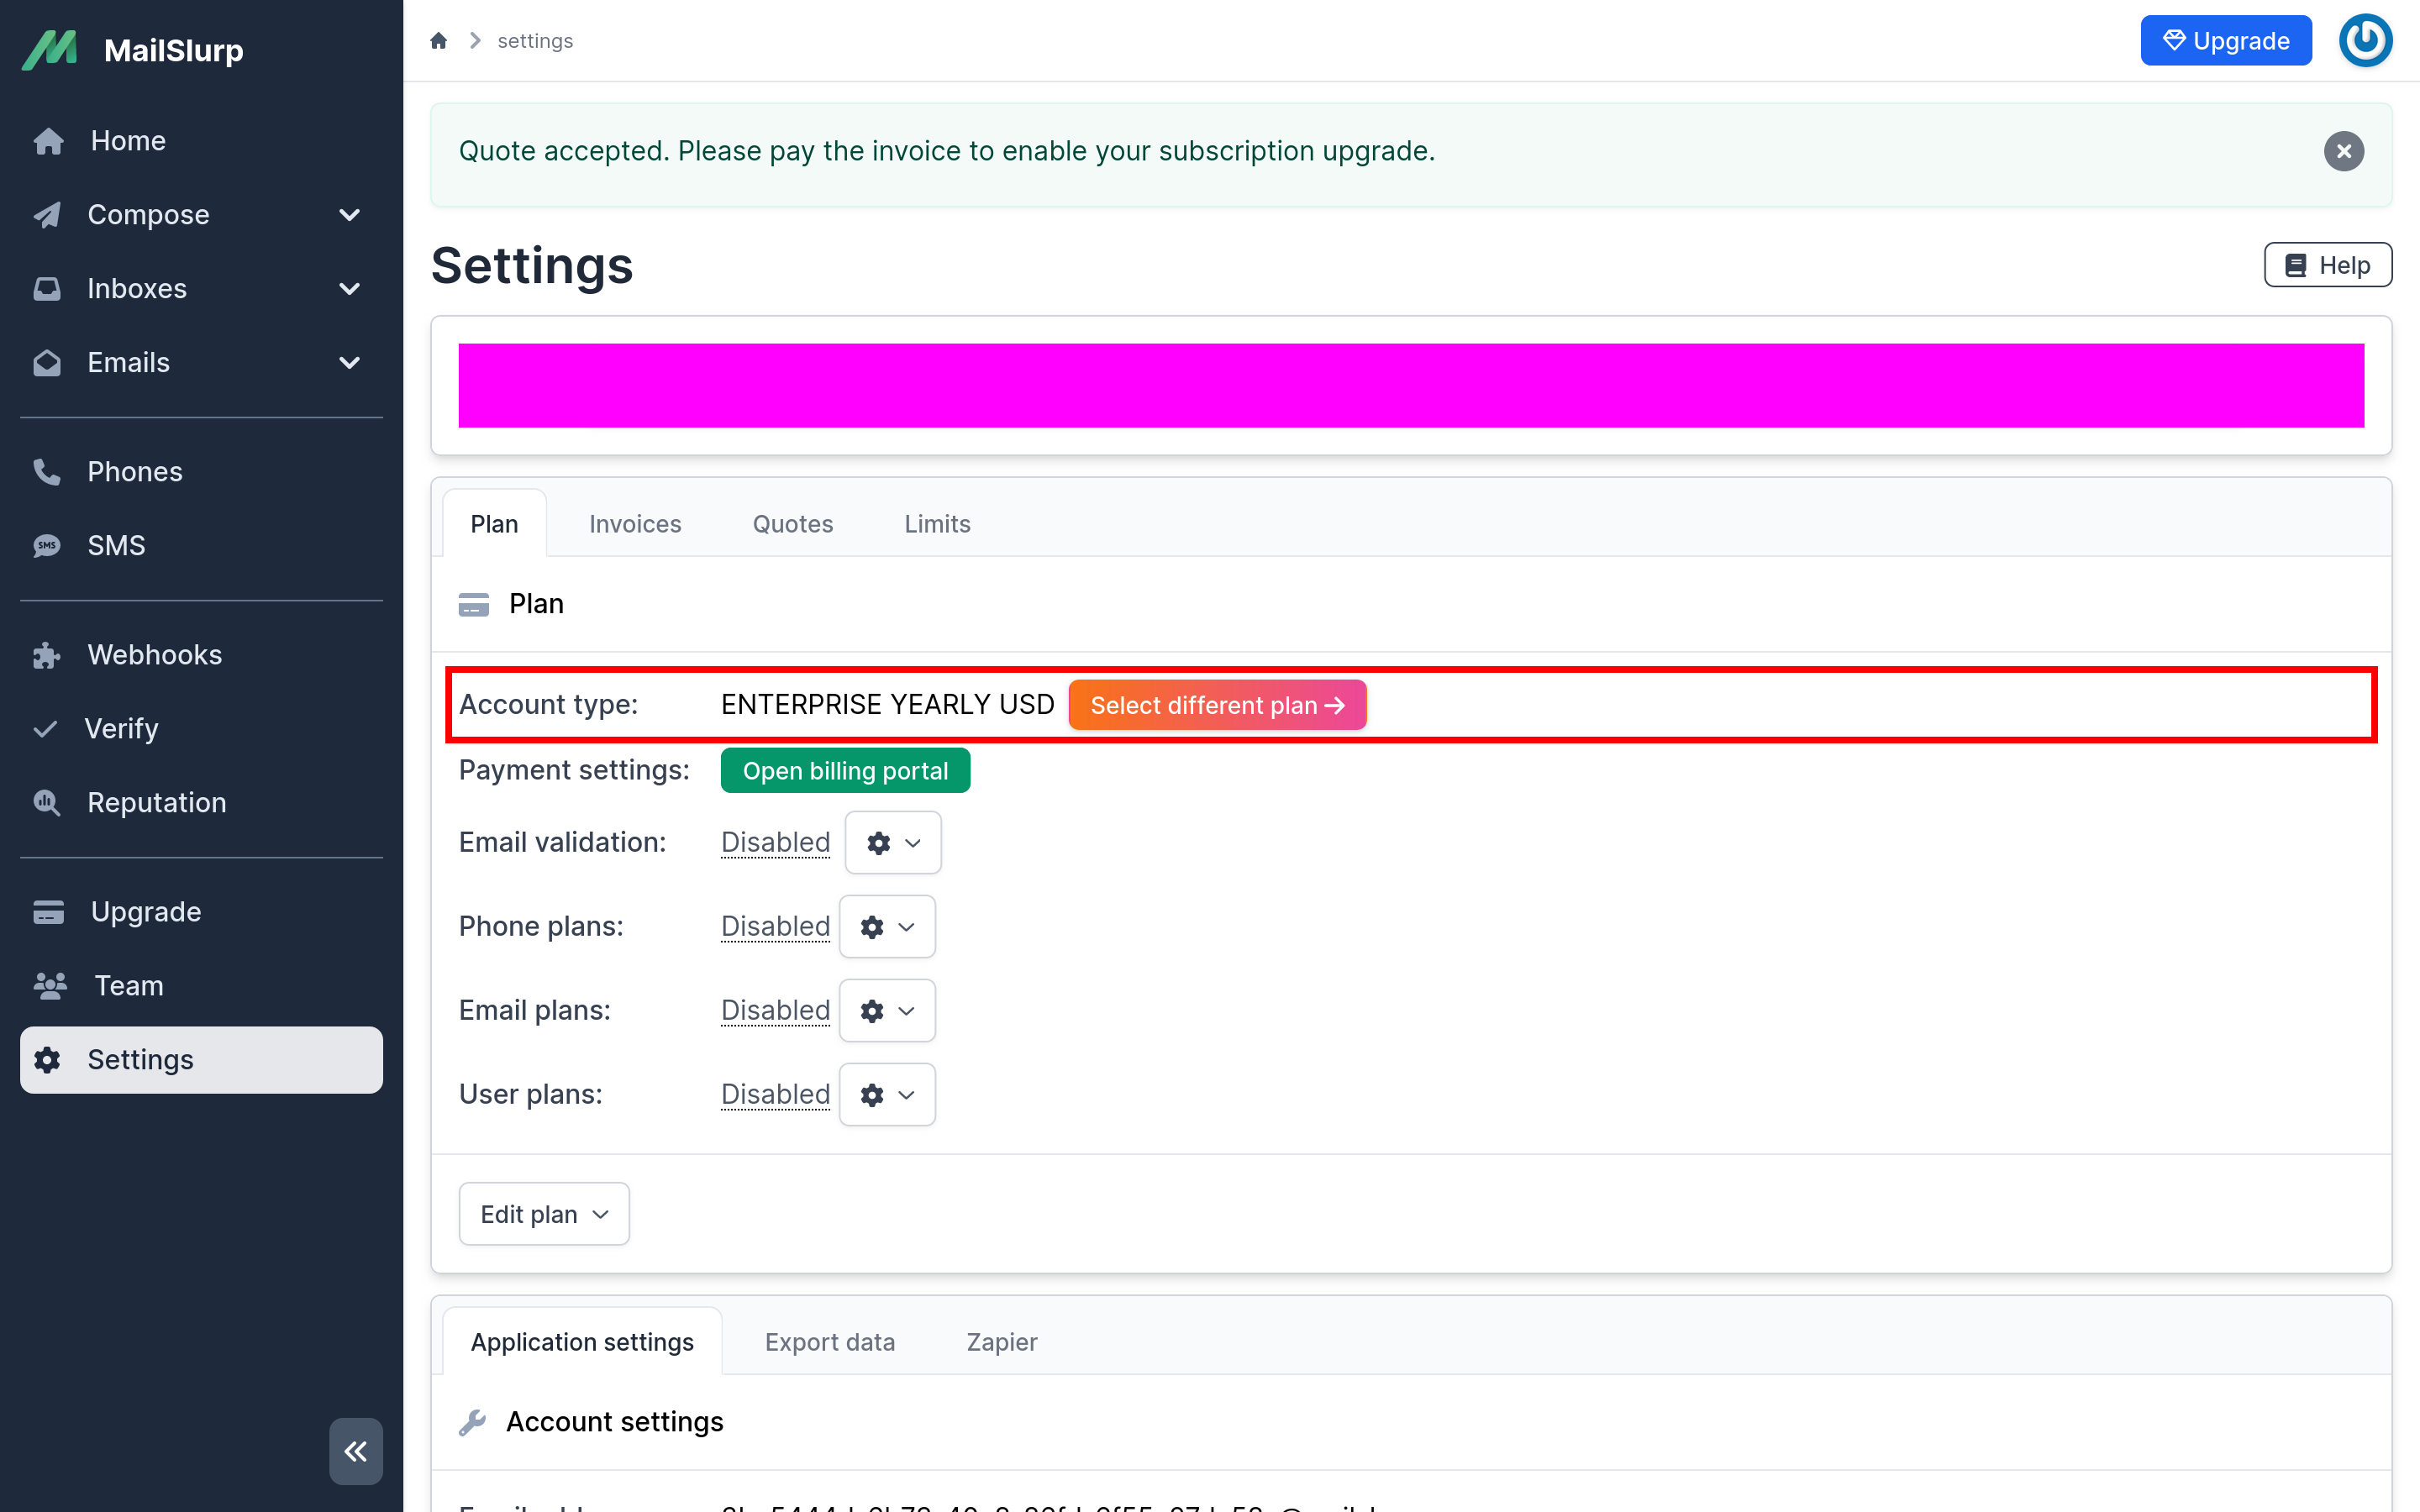The image size is (2420, 1512).
Task: Select Settings in the sidebar
Action: point(200,1060)
